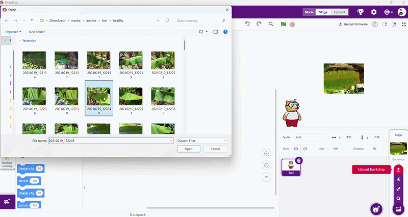Hide the sprite using the crossed-eye icon
Image resolution: width=408 pixels, height=217 pixels.
coord(305,149)
